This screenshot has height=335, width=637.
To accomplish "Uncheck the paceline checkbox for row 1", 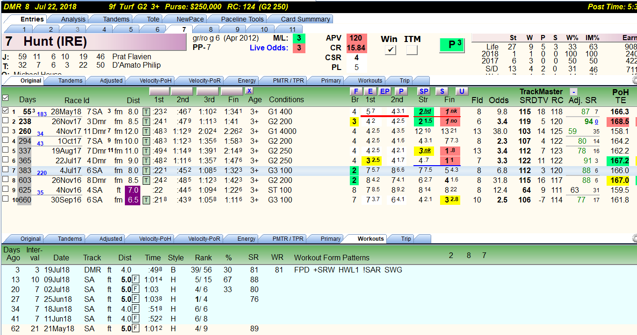I will pos(5,111).
